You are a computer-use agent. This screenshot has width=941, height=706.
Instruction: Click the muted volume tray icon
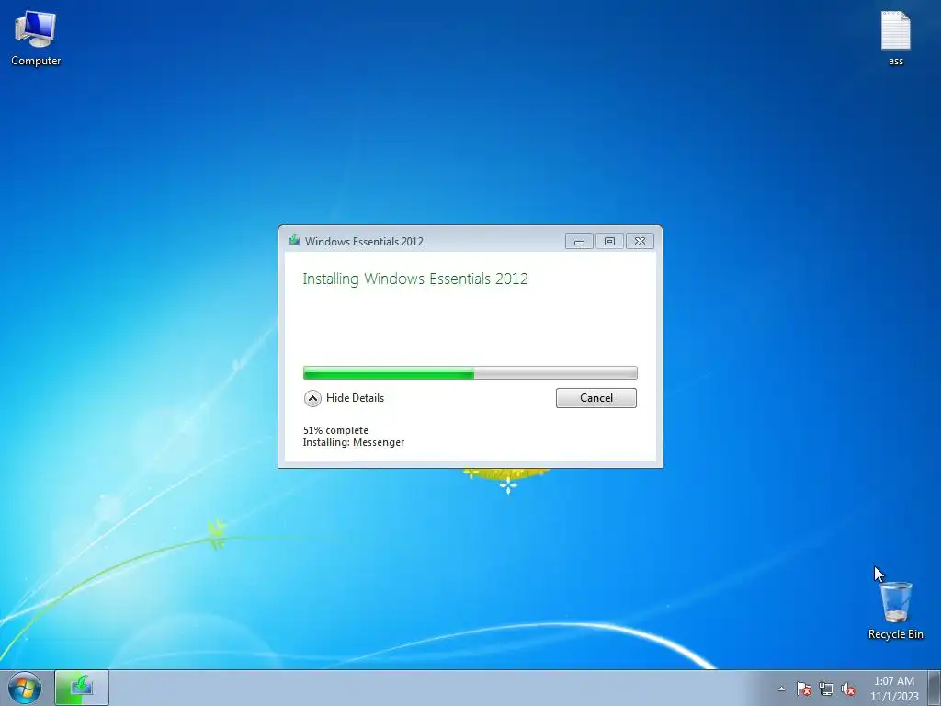pyautogui.click(x=848, y=689)
